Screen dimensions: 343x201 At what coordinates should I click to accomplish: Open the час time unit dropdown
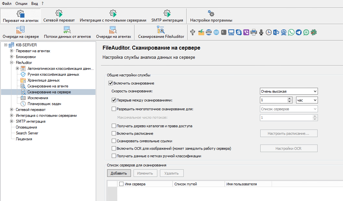click(307, 100)
